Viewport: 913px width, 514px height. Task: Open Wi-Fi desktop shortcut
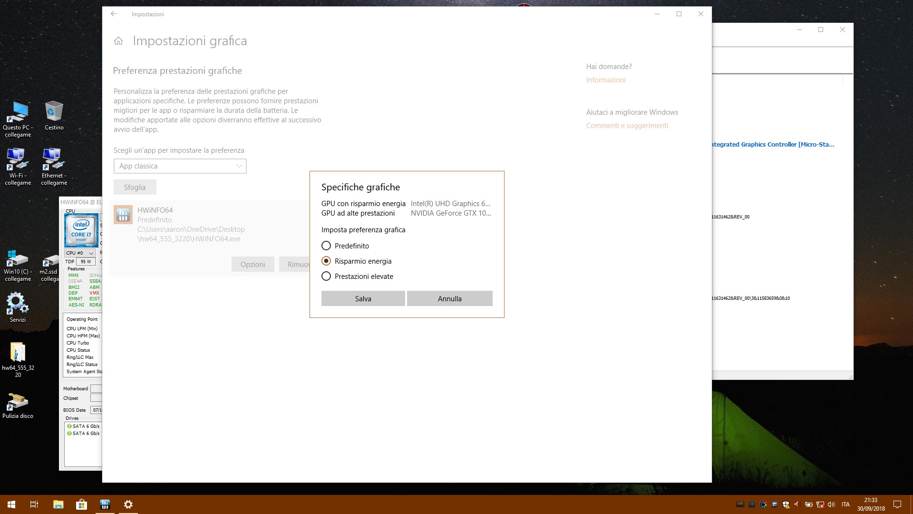coord(18,167)
